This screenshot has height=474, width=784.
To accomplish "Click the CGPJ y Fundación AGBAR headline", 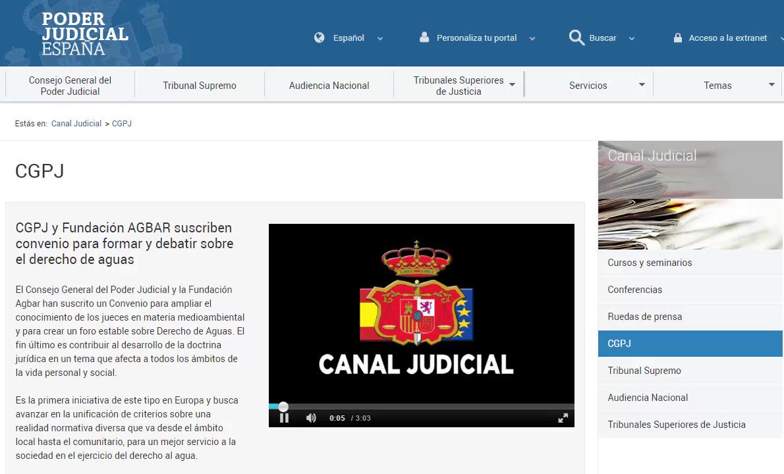I will coord(125,244).
